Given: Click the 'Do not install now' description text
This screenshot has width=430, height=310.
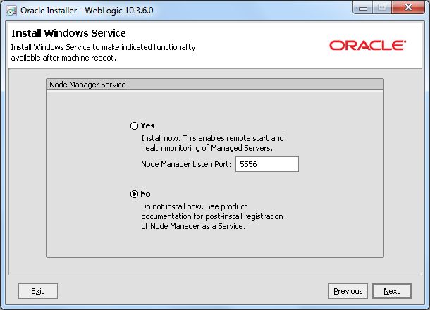Looking at the screenshot, I should pos(212,216).
